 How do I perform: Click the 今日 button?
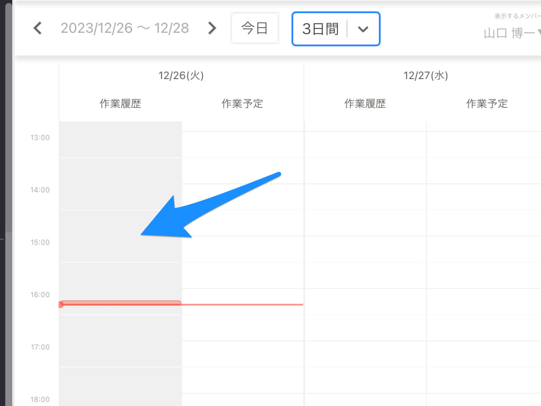(254, 28)
